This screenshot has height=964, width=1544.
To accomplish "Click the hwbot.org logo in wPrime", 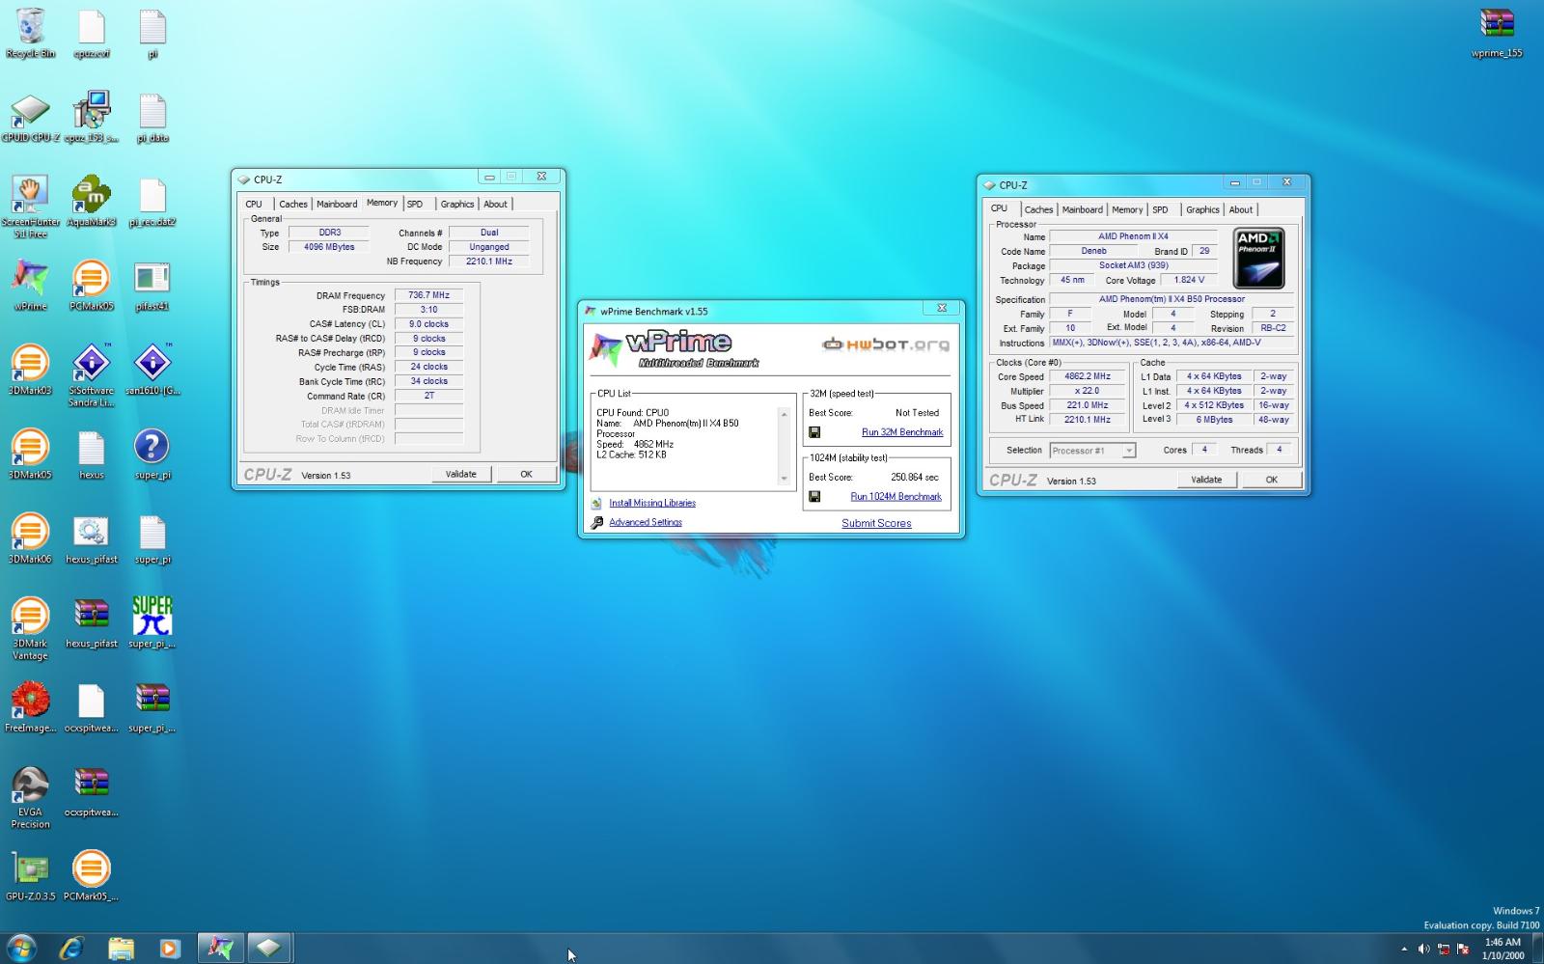I will pyautogui.click(x=885, y=344).
